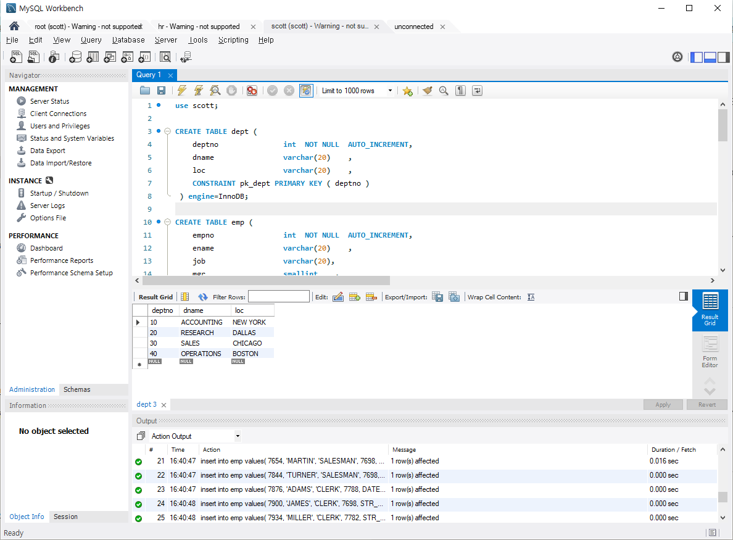The image size is (733, 540).
Task: Open a script file in query editor
Action: [145, 91]
